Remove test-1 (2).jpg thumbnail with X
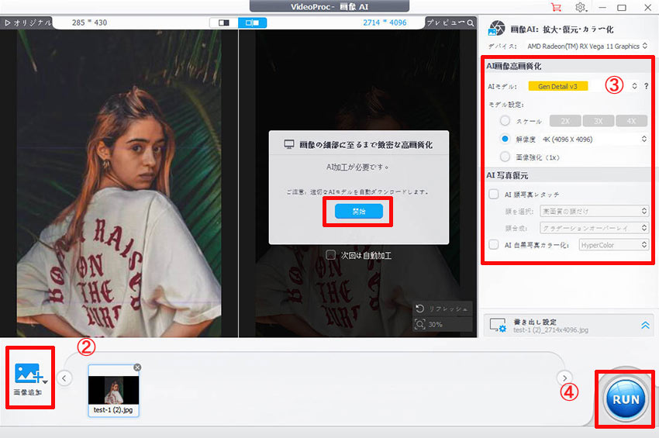The height and width of the screenshot is (438, 659). pyautogui.click(x=137, y=367)
